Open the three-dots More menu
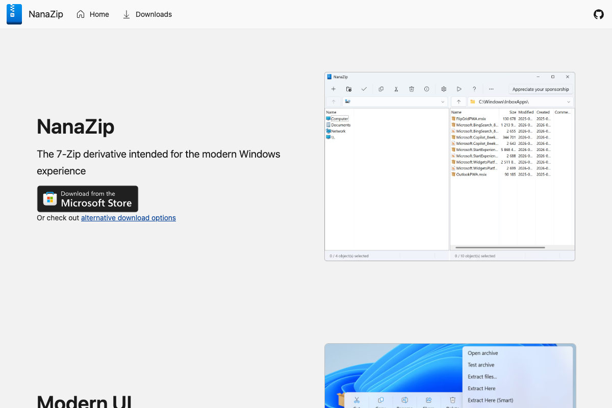This screenshot has width=612, height=408. tap(491, 89)
